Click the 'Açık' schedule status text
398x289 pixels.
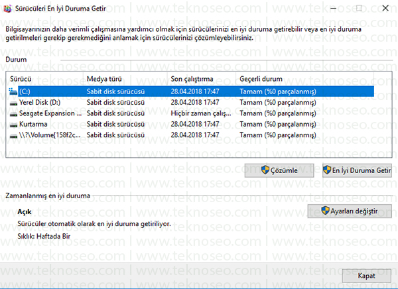click(x=25, y=212)
